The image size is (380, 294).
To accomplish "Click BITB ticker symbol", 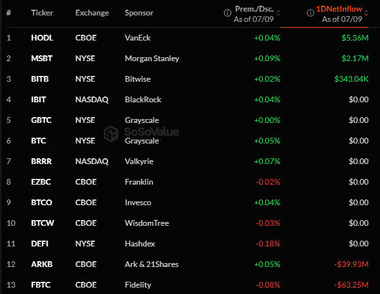I will (40, 79).
